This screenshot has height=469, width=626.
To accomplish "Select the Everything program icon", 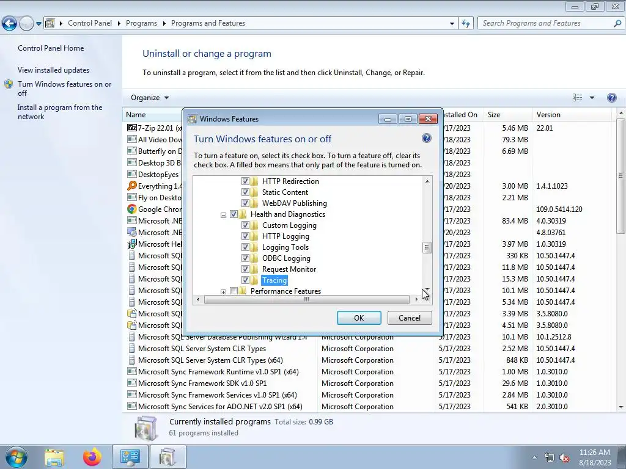I will coord(132,186).
